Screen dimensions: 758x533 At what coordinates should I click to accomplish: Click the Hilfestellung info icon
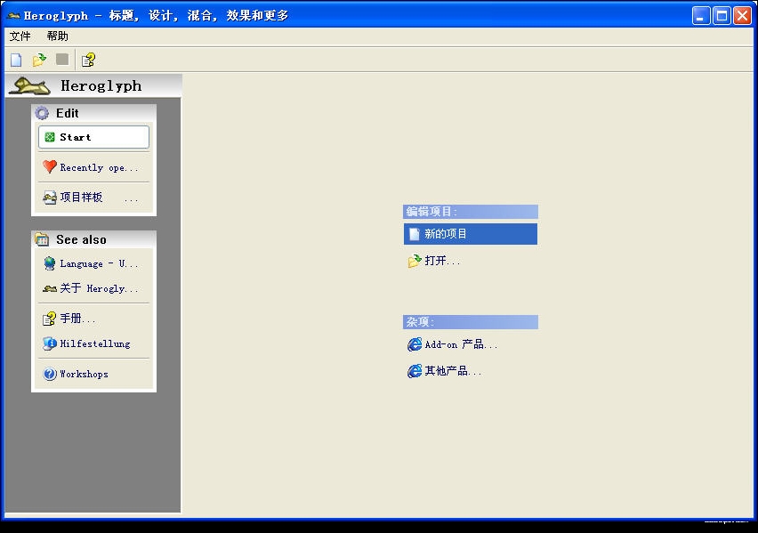[x=50, y=343]
